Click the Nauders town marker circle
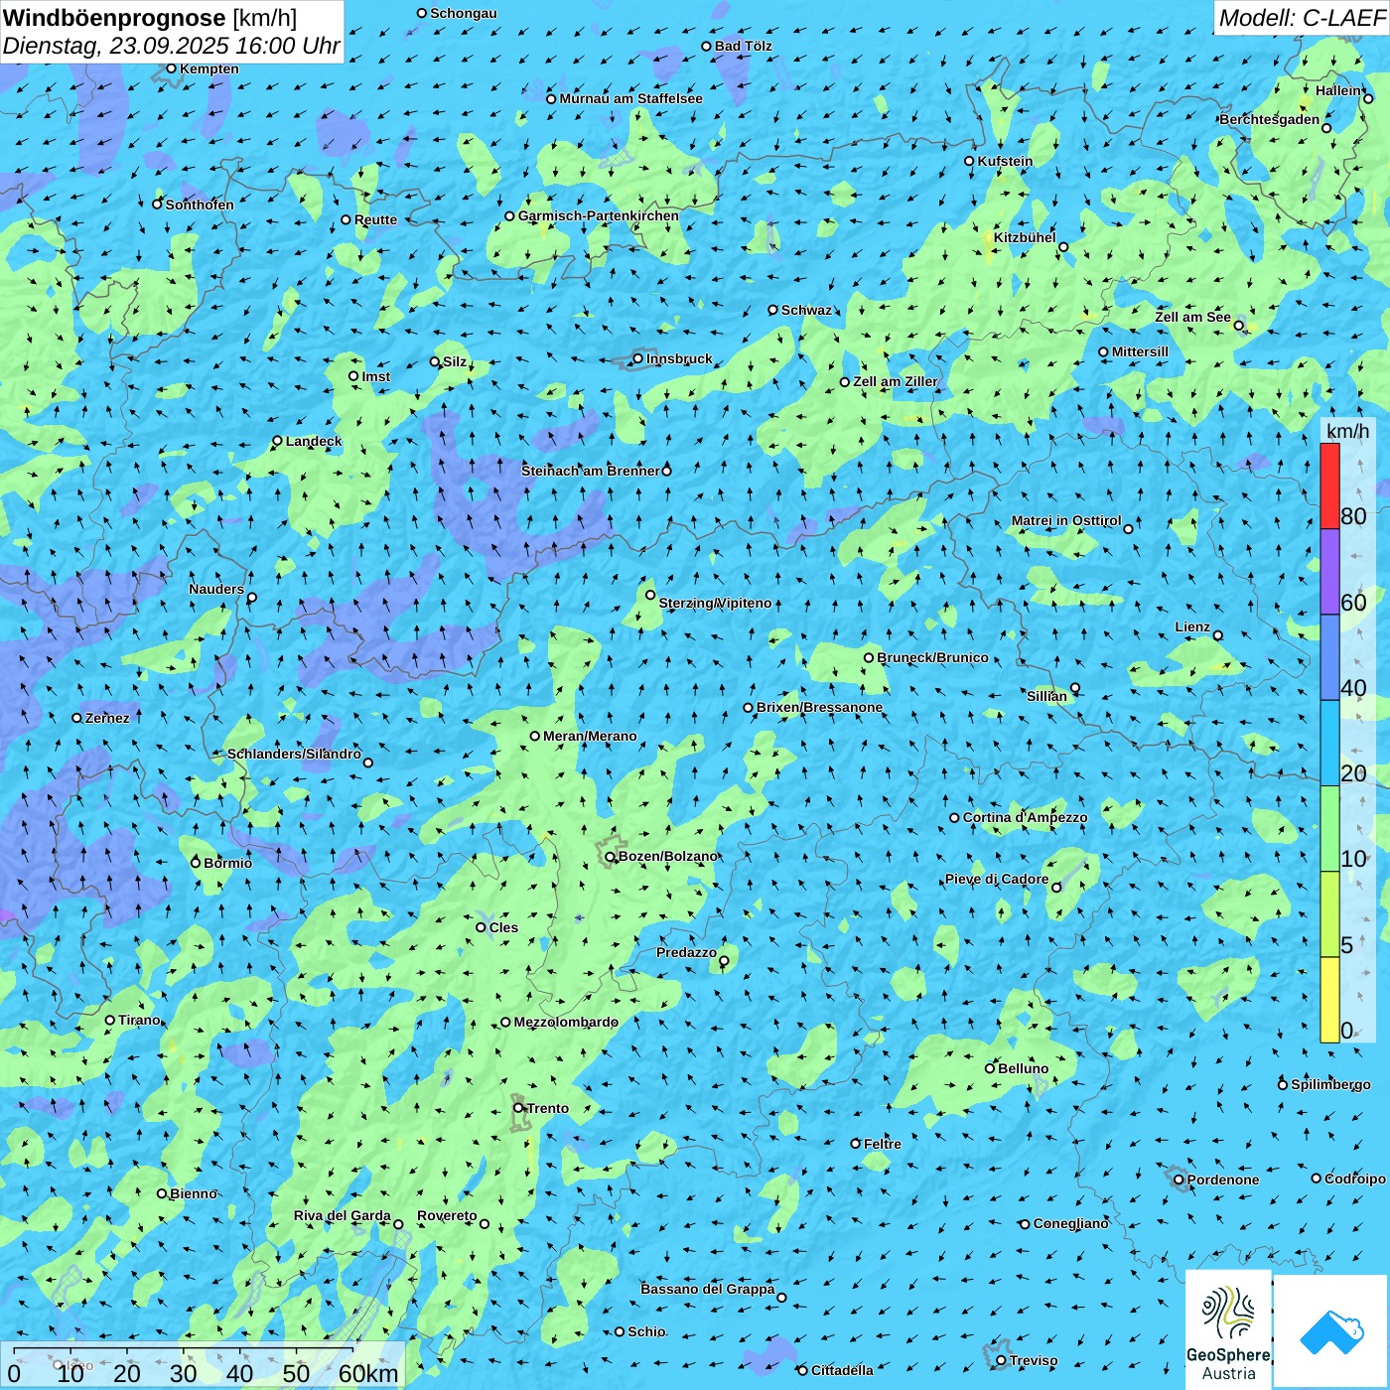 (x=251, y=597)
